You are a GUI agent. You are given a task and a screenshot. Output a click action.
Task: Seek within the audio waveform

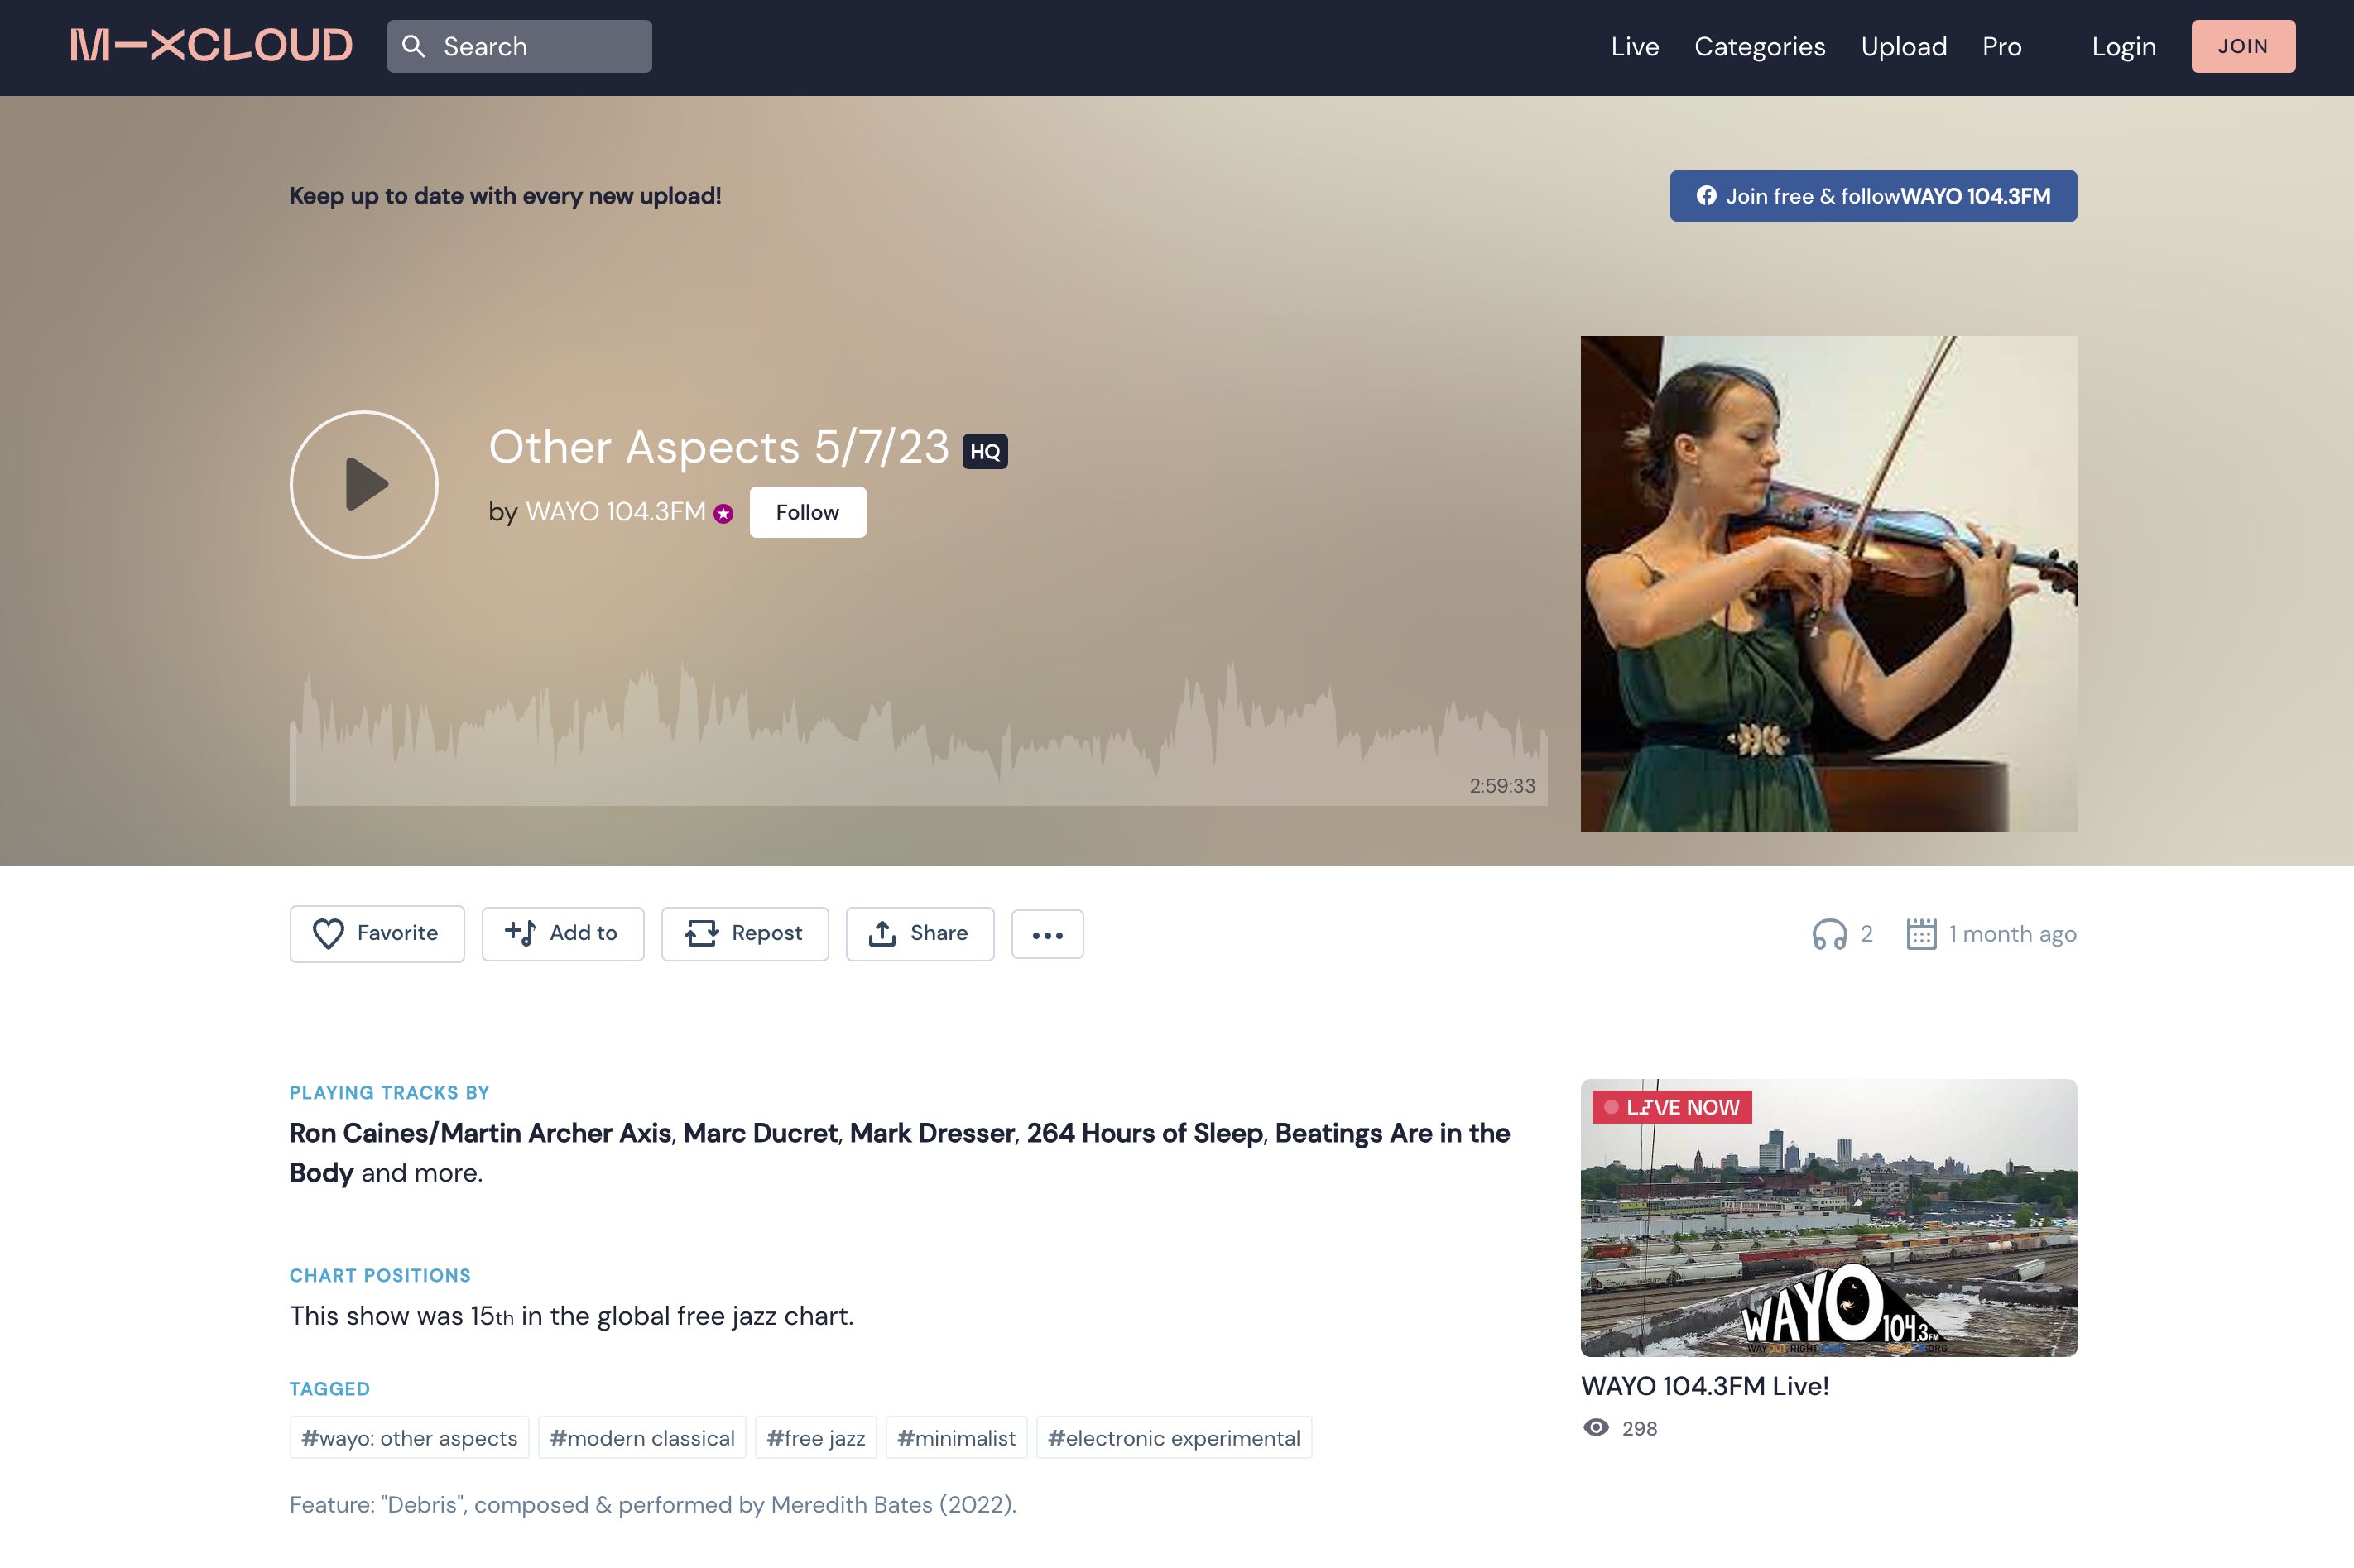(919, 734)
